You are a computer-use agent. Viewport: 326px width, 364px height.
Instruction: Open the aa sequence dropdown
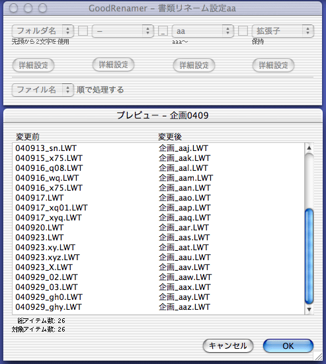click(202, 31)
